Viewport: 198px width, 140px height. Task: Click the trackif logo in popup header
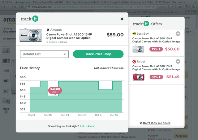pos(29,19)
